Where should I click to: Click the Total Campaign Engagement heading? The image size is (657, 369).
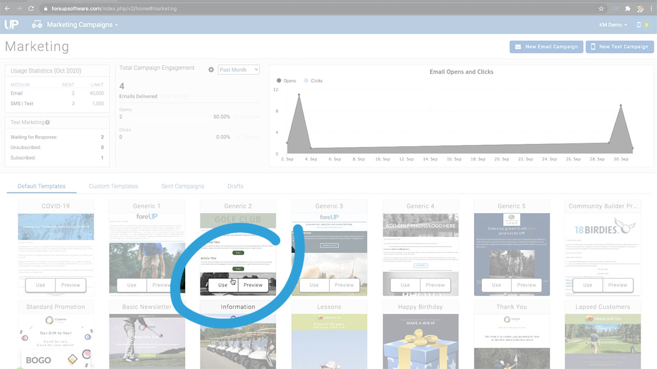point(157,68)
